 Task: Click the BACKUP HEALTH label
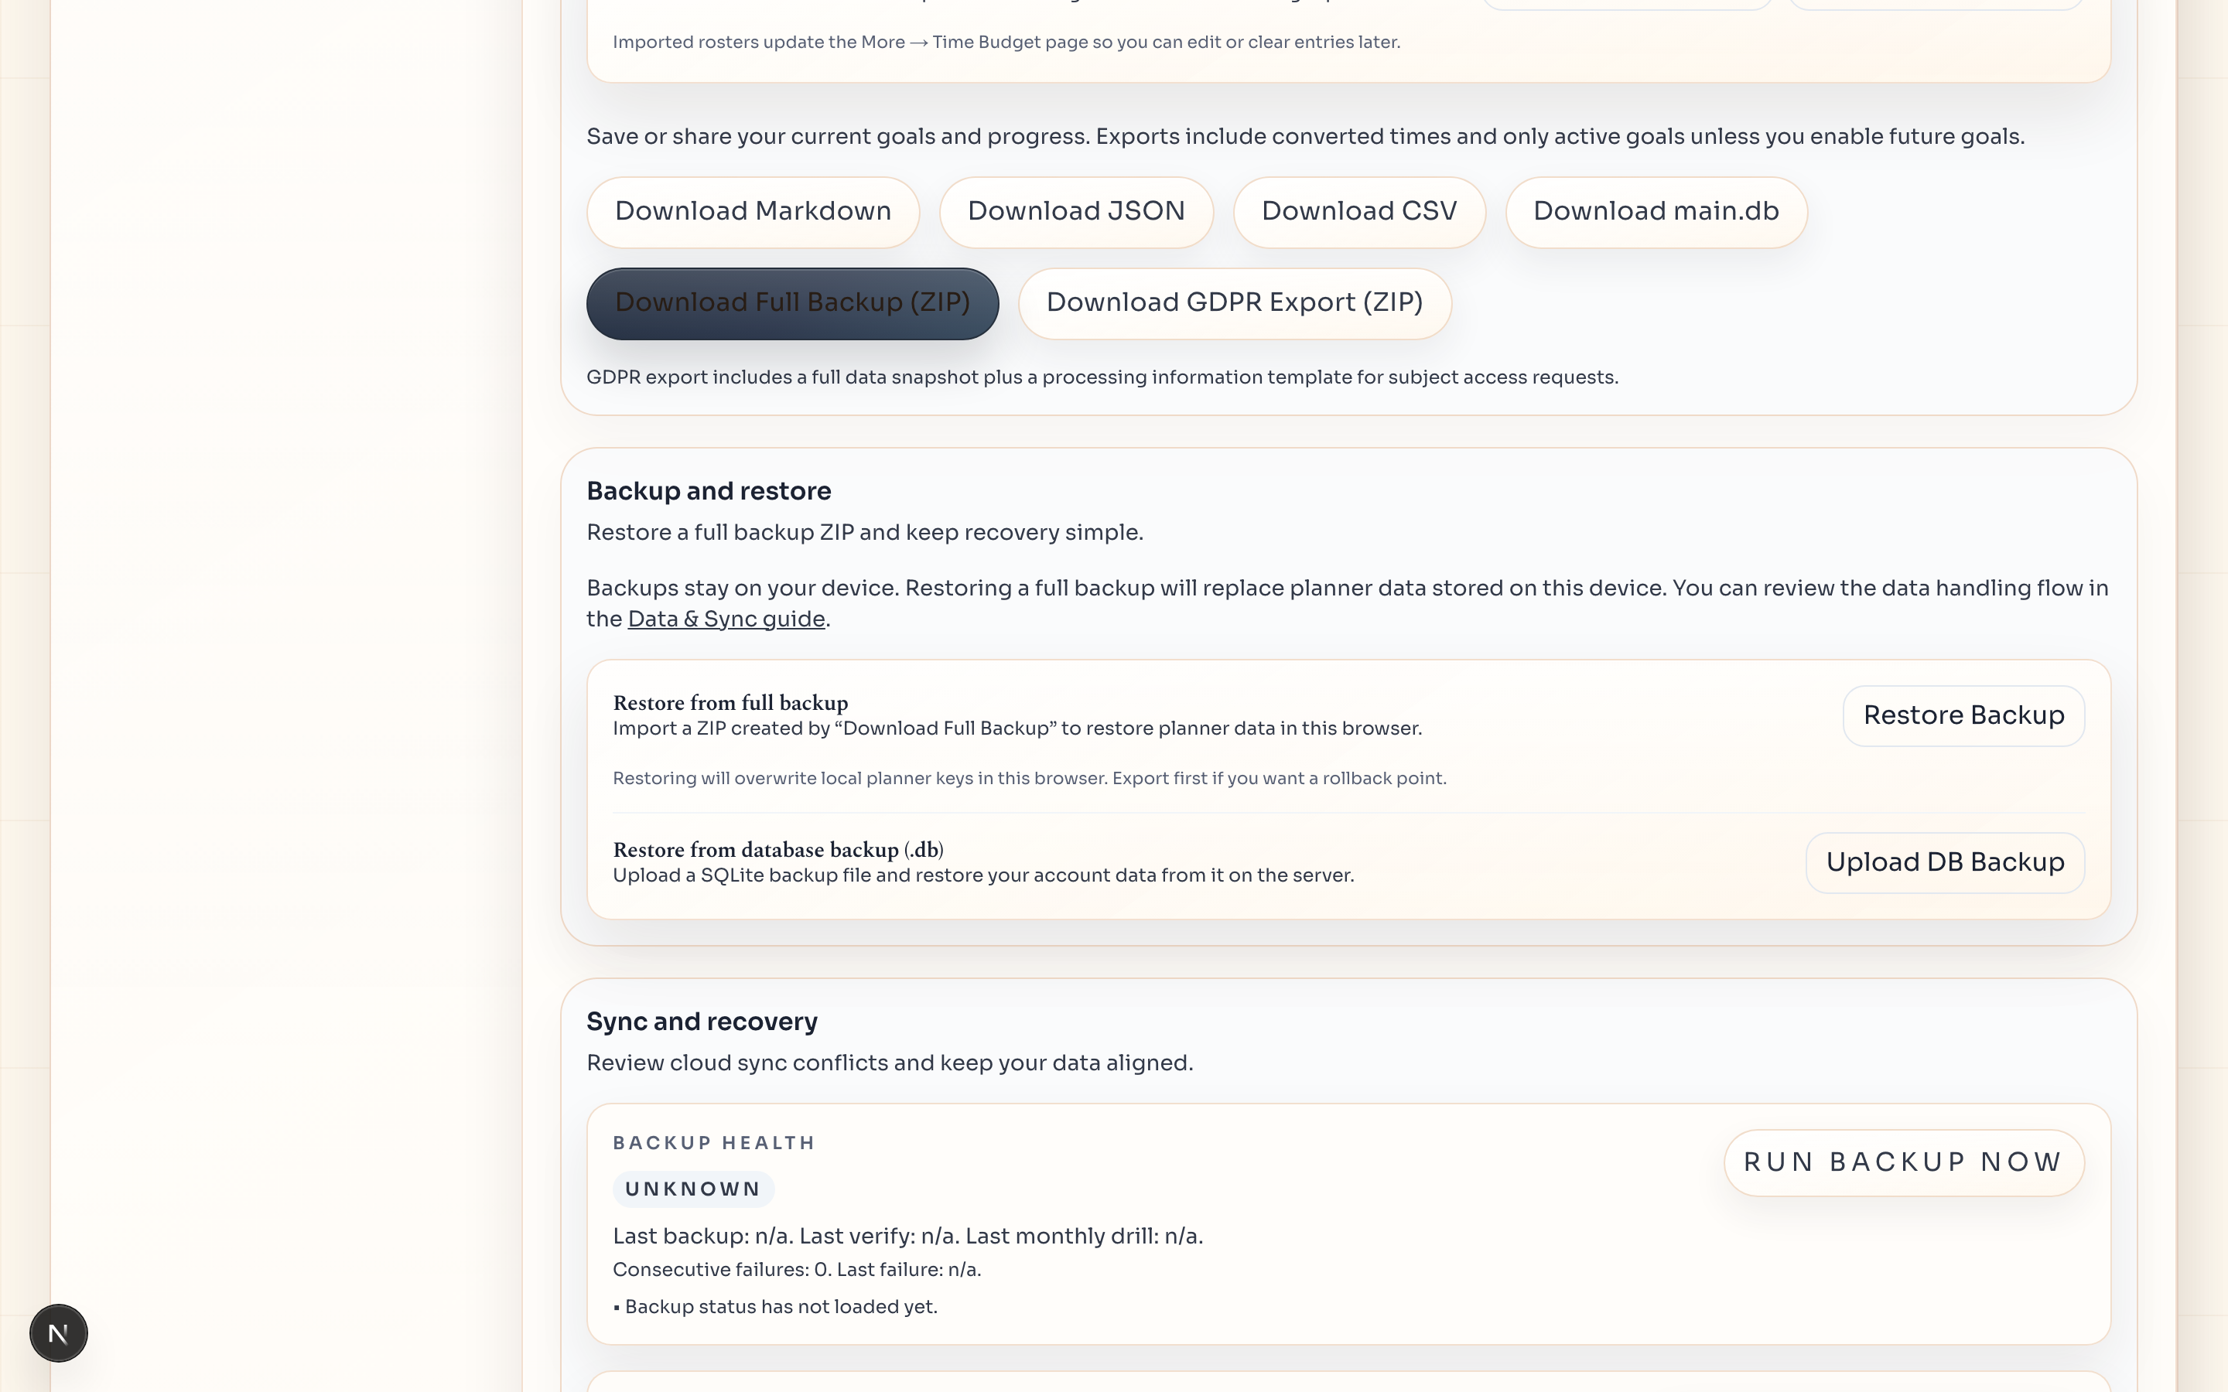tap(715, 1142)
